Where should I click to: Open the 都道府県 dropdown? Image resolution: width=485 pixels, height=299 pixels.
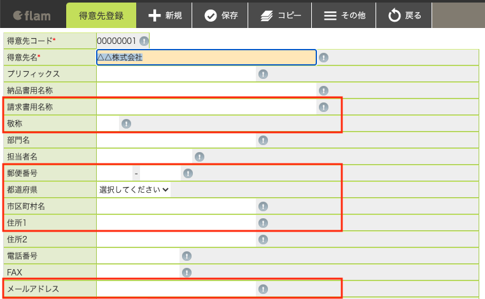[x=134, y=190]
